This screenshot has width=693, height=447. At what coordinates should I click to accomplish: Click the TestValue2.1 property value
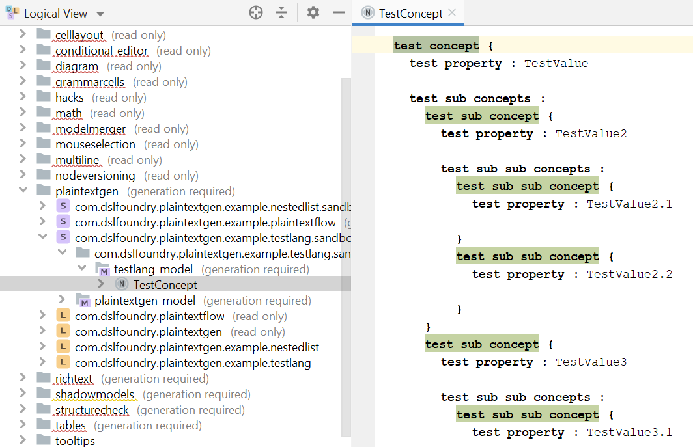click(629, 204)
